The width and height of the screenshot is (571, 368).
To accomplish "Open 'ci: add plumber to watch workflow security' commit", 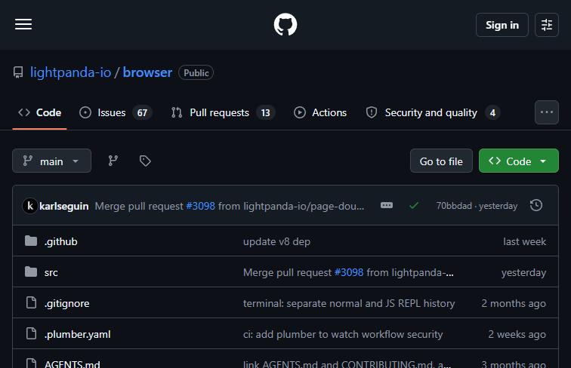I will [x=343, y=334].
